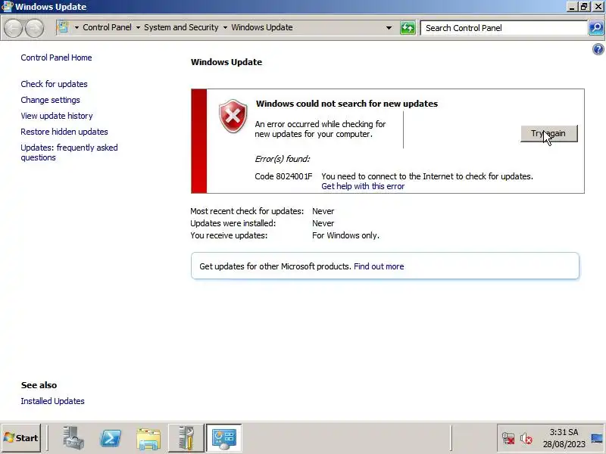Viewport: 606px width, 454px height.
Task: Click error text Code 8024001F
Action: [283, 176]
